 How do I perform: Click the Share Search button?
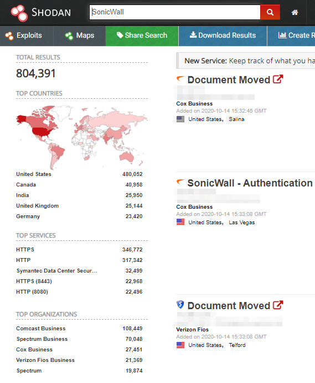(x=142, y=36)
